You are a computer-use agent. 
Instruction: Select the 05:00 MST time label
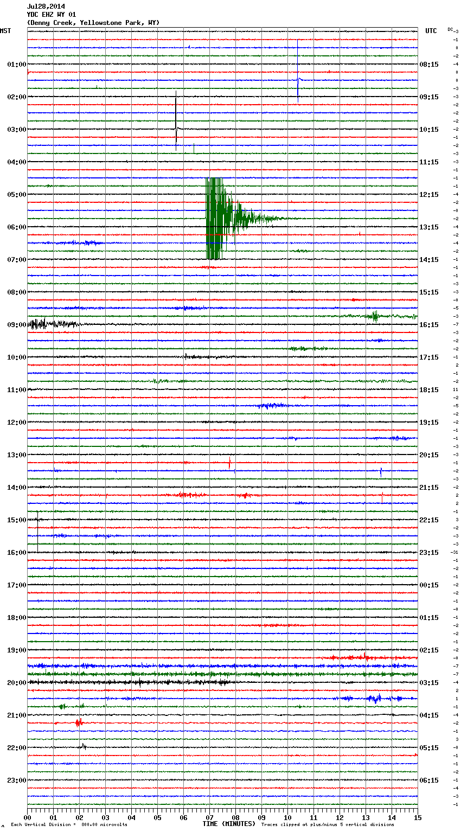click(x=17, y=195)
